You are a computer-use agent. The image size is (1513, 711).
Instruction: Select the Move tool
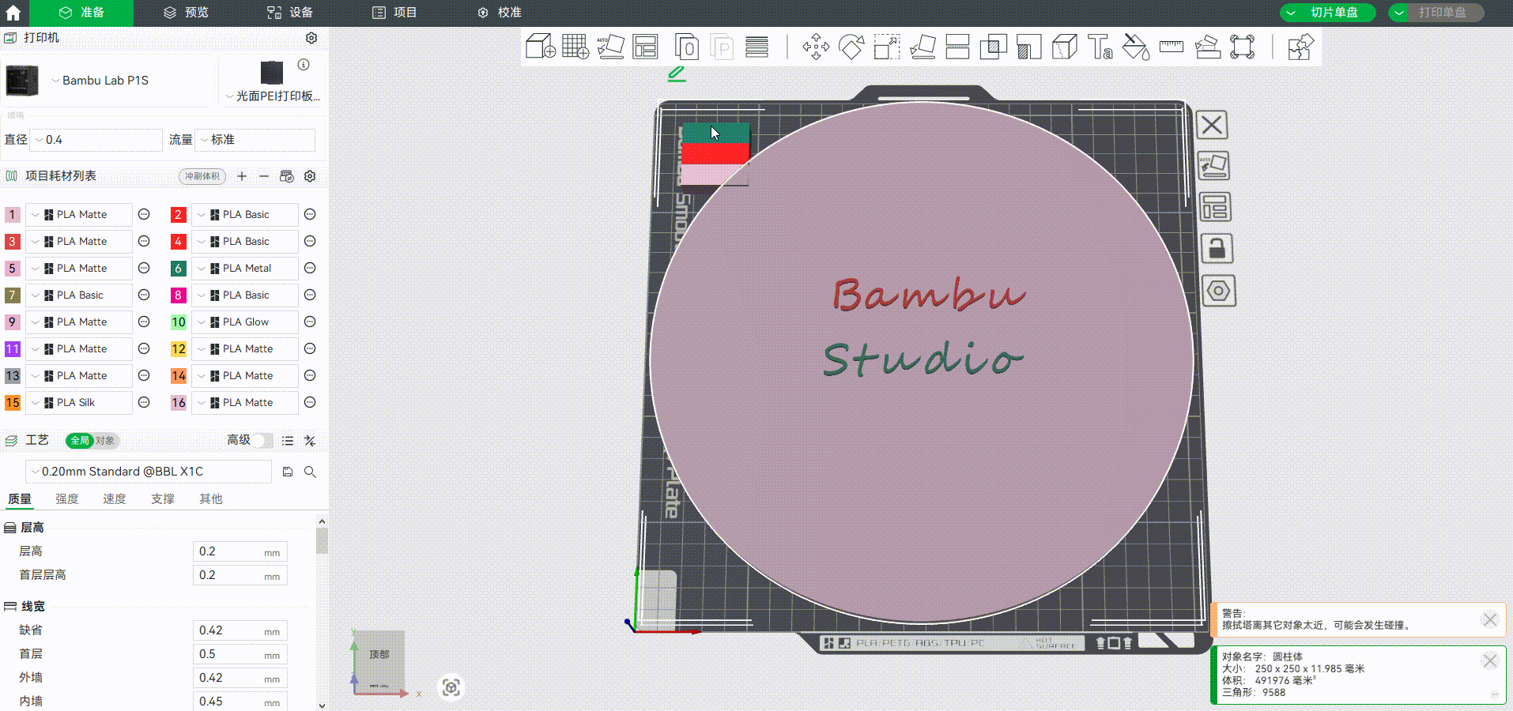pyautogui.click(x=816, y=47)
